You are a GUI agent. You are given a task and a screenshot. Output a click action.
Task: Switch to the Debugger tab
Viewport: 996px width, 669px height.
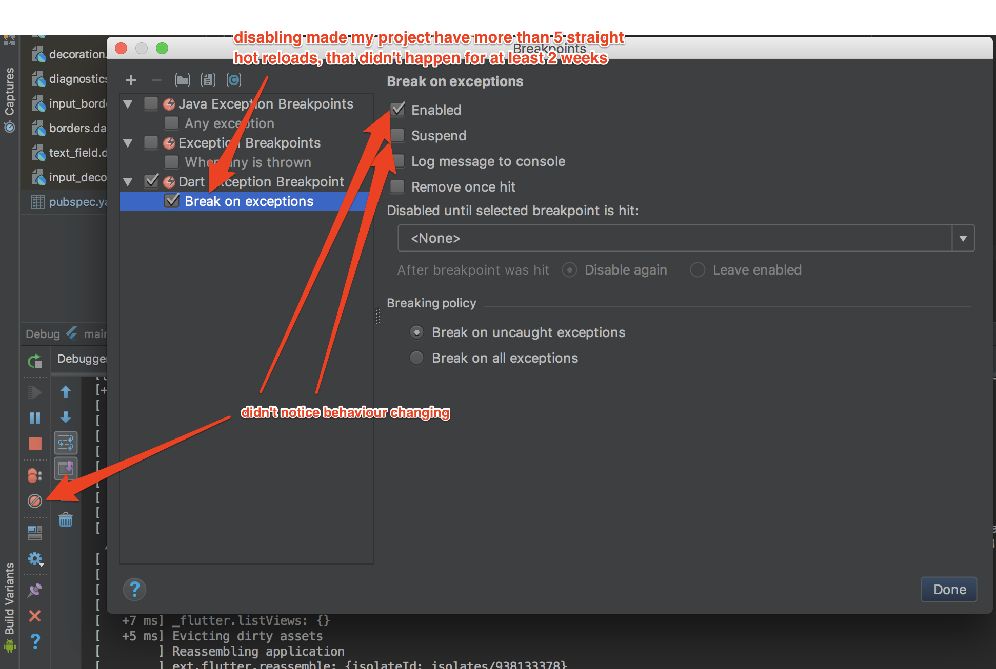pos(82,359)
